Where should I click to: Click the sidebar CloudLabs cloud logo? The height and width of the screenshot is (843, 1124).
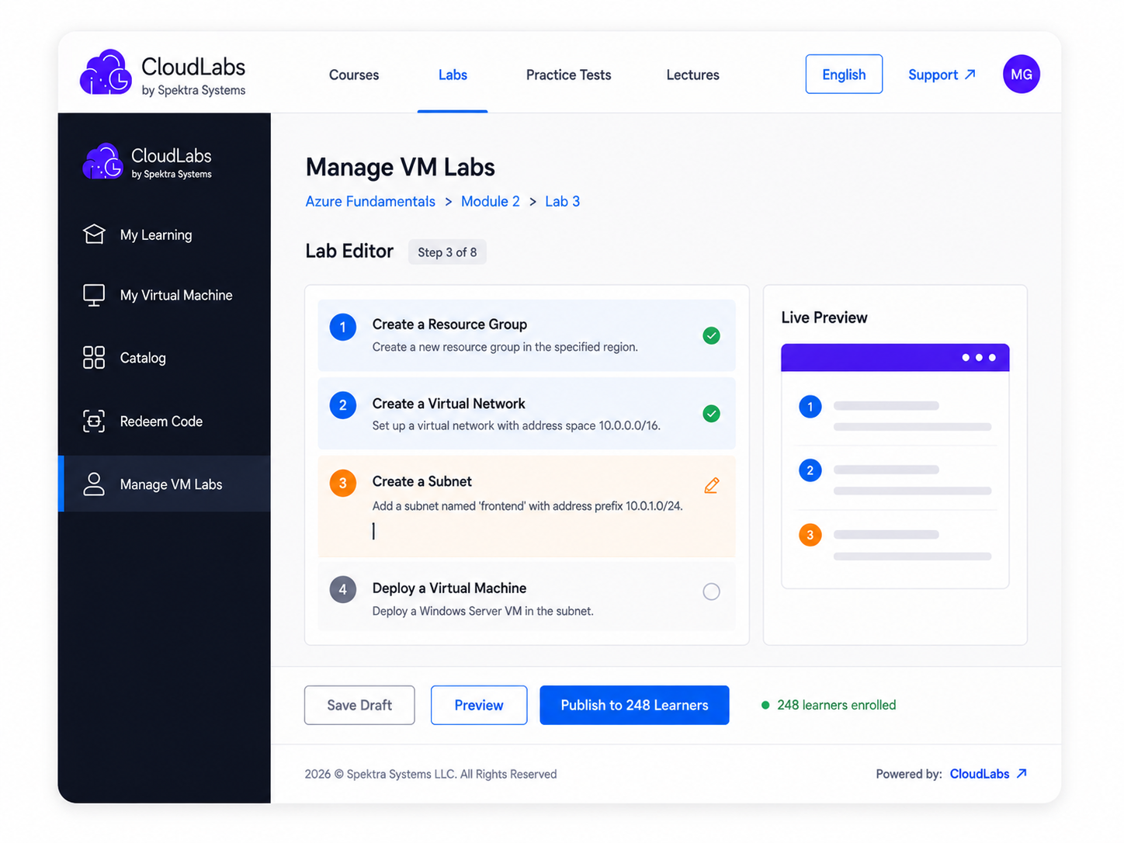point(103,161)
